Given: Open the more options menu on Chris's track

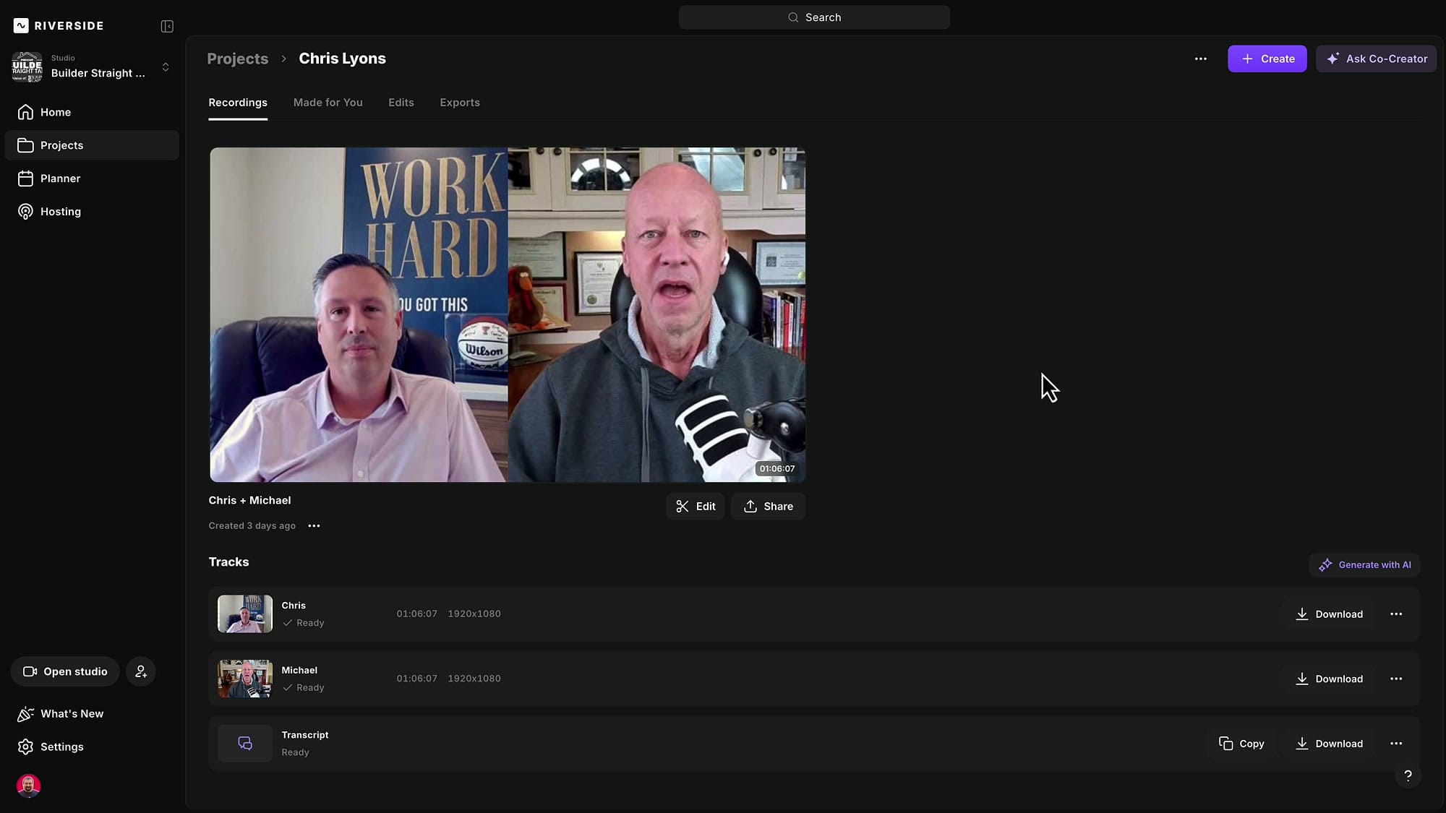Looking at the screenshot, I should pos(1396,614).
